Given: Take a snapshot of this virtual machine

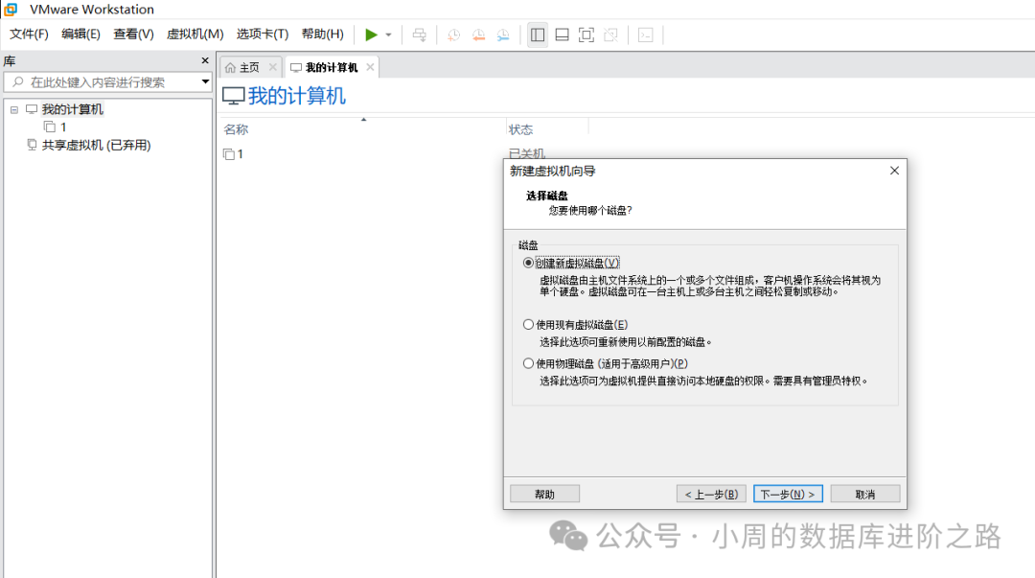Looking at the screenshot, I should point(451,35).
